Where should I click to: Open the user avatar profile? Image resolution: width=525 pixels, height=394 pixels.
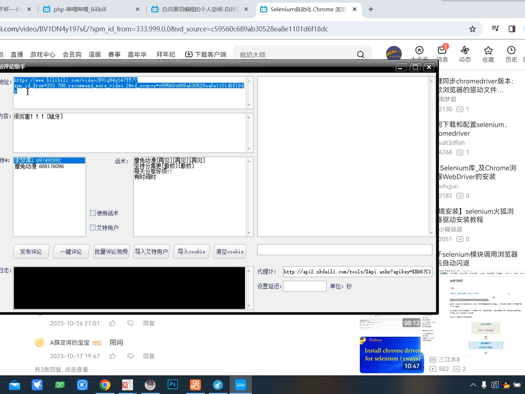(394, 53)
